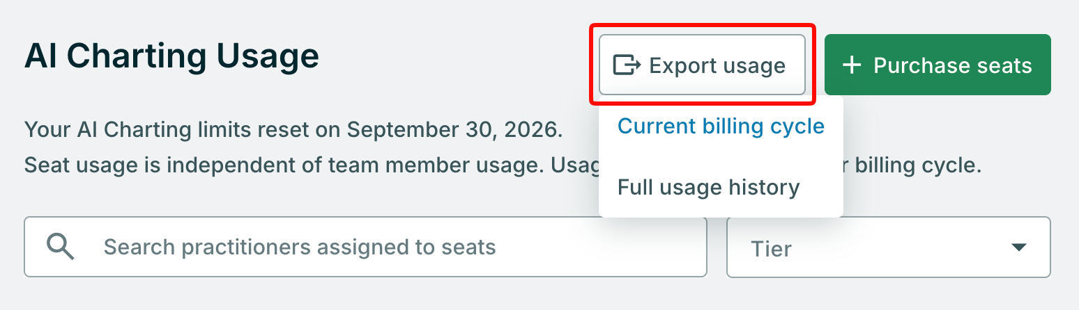
Task: Collapse the Export usage dropdown menu
Action: [x=702, y=65]
